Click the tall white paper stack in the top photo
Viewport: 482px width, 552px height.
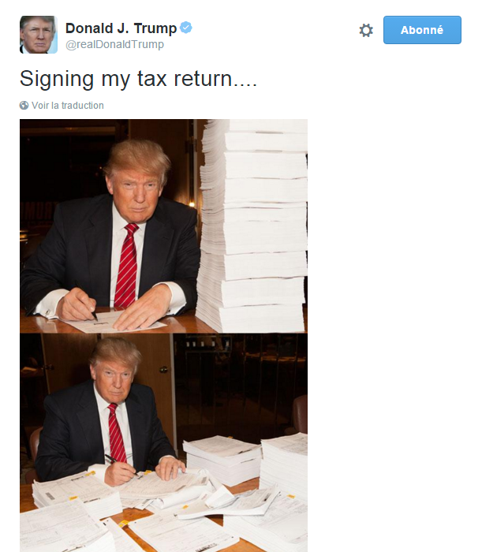(252, 226)
